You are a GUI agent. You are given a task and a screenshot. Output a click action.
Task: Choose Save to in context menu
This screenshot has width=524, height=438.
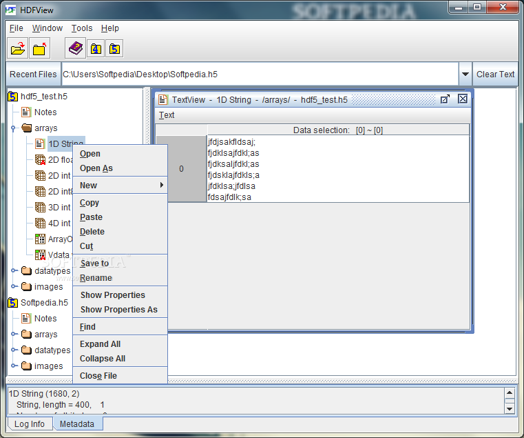click(120, 263)
